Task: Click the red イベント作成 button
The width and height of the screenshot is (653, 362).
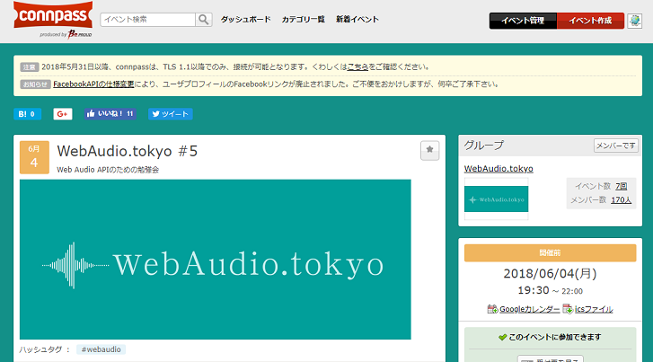Action: click(x=590, y=21)
